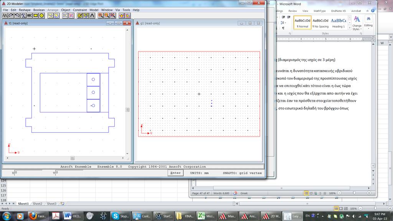The image size is (393, 221).
Task: Click the word count in Word status bar
Action: click(221, 193)
